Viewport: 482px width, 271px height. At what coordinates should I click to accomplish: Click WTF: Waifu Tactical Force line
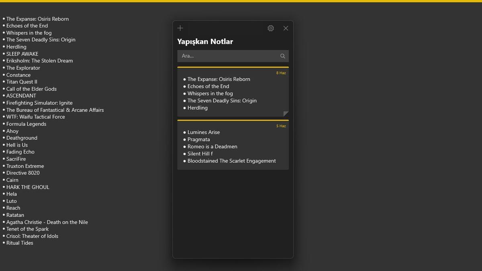point(35,117)
